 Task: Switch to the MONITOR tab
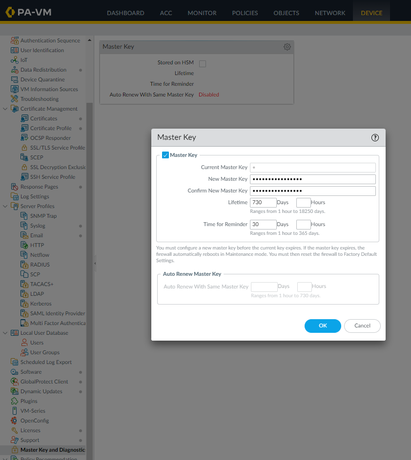tap(202, 13)
